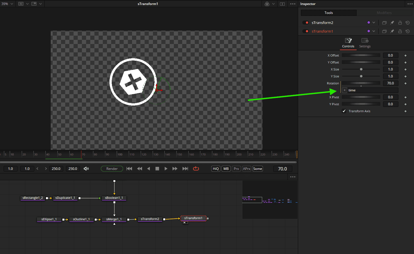Screen dimensions: 414x254
Task: Adjust the X Size slider
Action: (361, 69)
